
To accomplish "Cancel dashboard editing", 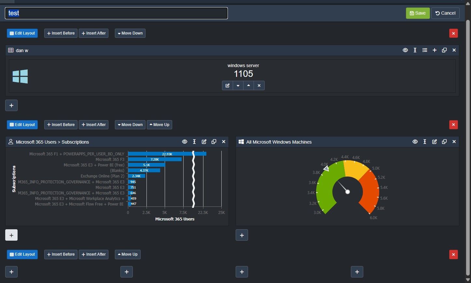I will pyautogui.click(x=445, y=13).
